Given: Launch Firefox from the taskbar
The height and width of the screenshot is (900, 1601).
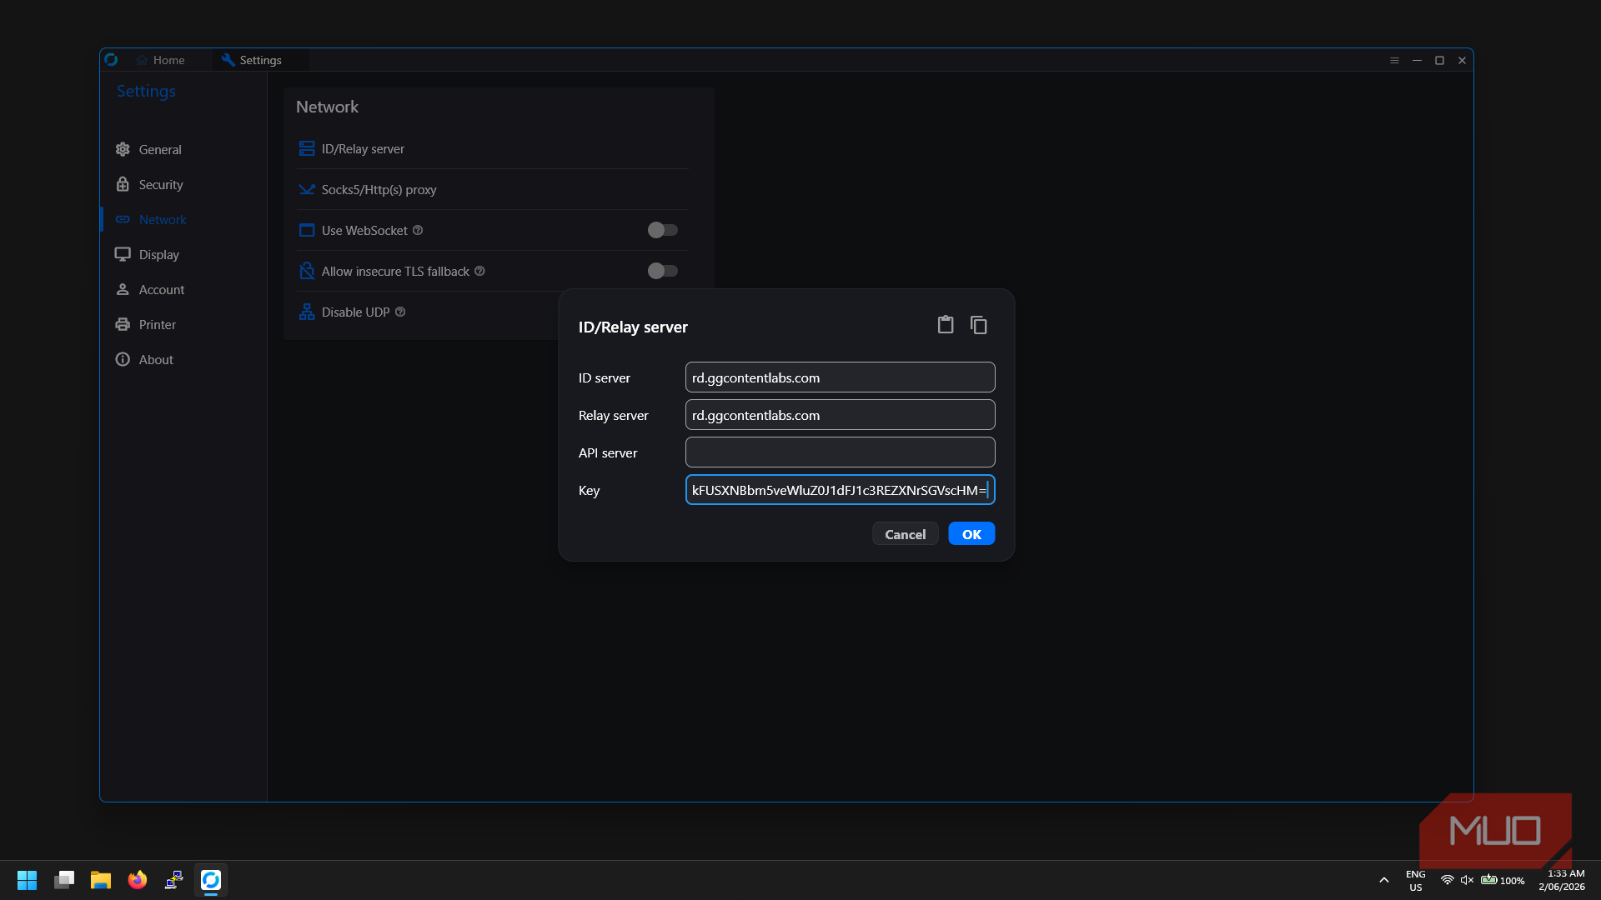Looking at the screenshot, I should click(138, 880).
